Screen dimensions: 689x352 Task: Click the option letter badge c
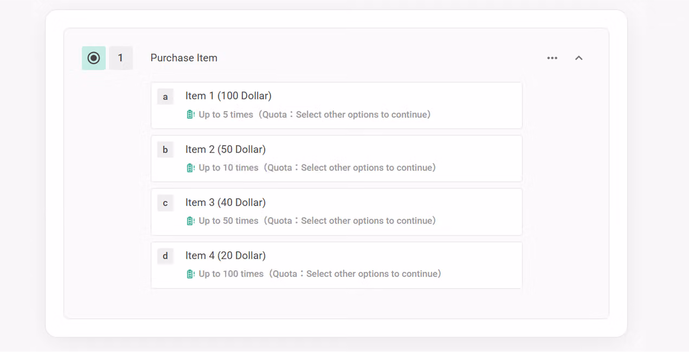tap(165, 203)
